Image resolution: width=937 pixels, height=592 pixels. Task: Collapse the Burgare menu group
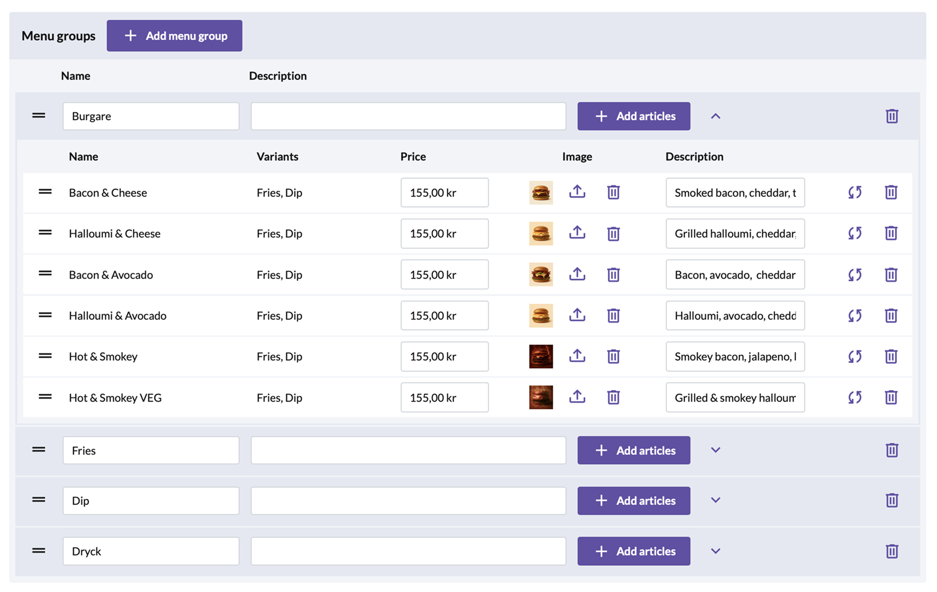[x=715, y=116]
